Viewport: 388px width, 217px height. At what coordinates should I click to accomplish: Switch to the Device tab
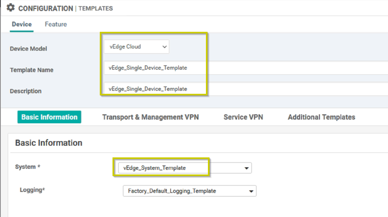point(22,24)
